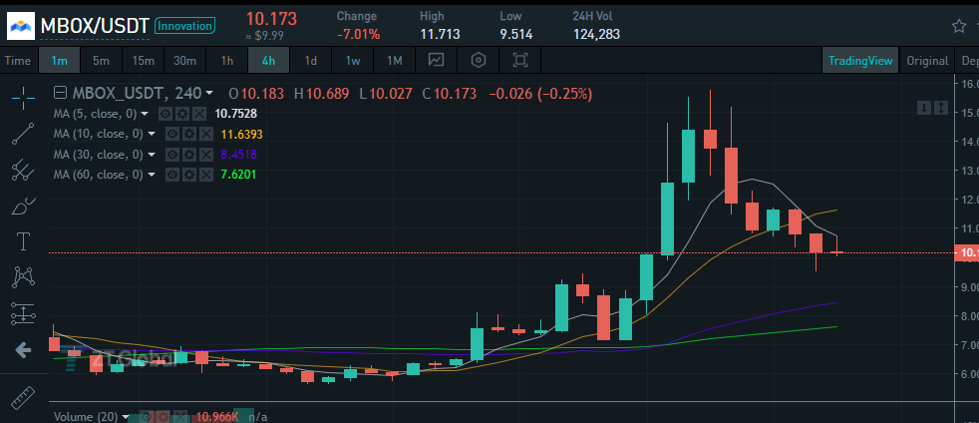The width and height of the screenshot is (979, 423).
Task: Select the 1m timeframe
Action: click(59, 61)
